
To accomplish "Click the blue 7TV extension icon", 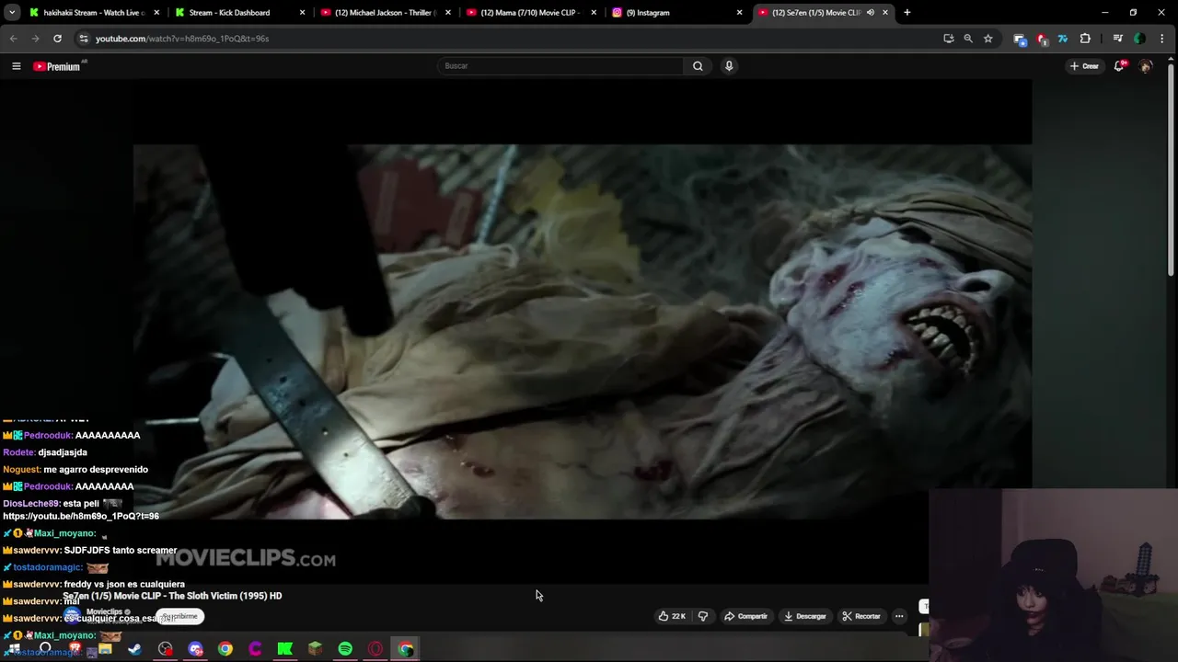I will tap(1063, 39).
